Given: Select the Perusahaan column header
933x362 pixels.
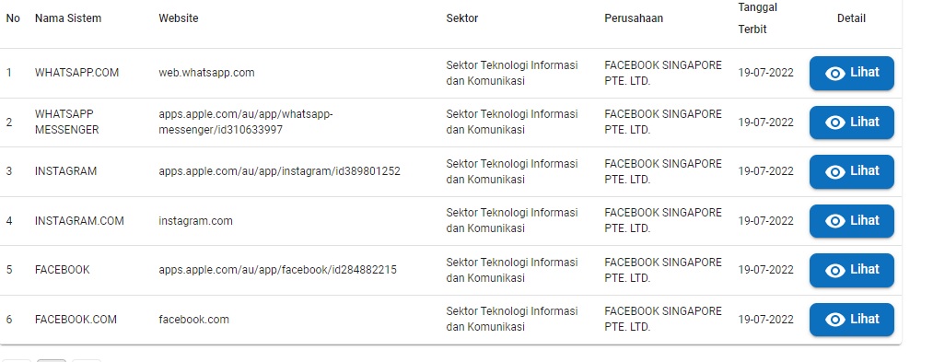Looking at the screenshot, I should pyautogui.click(x=634, y=18).
